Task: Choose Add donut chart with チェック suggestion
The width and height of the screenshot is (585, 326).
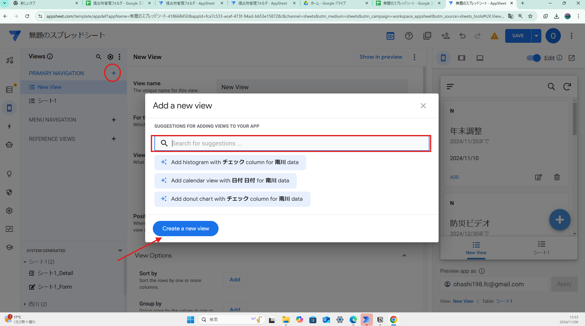Action: coord(232,199)
